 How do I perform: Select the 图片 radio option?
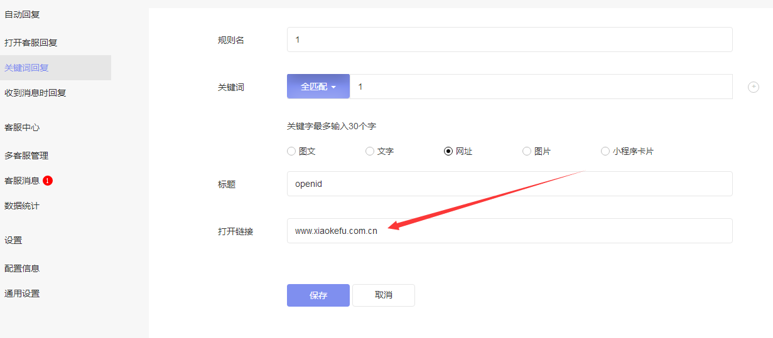[x=527, y=151]
